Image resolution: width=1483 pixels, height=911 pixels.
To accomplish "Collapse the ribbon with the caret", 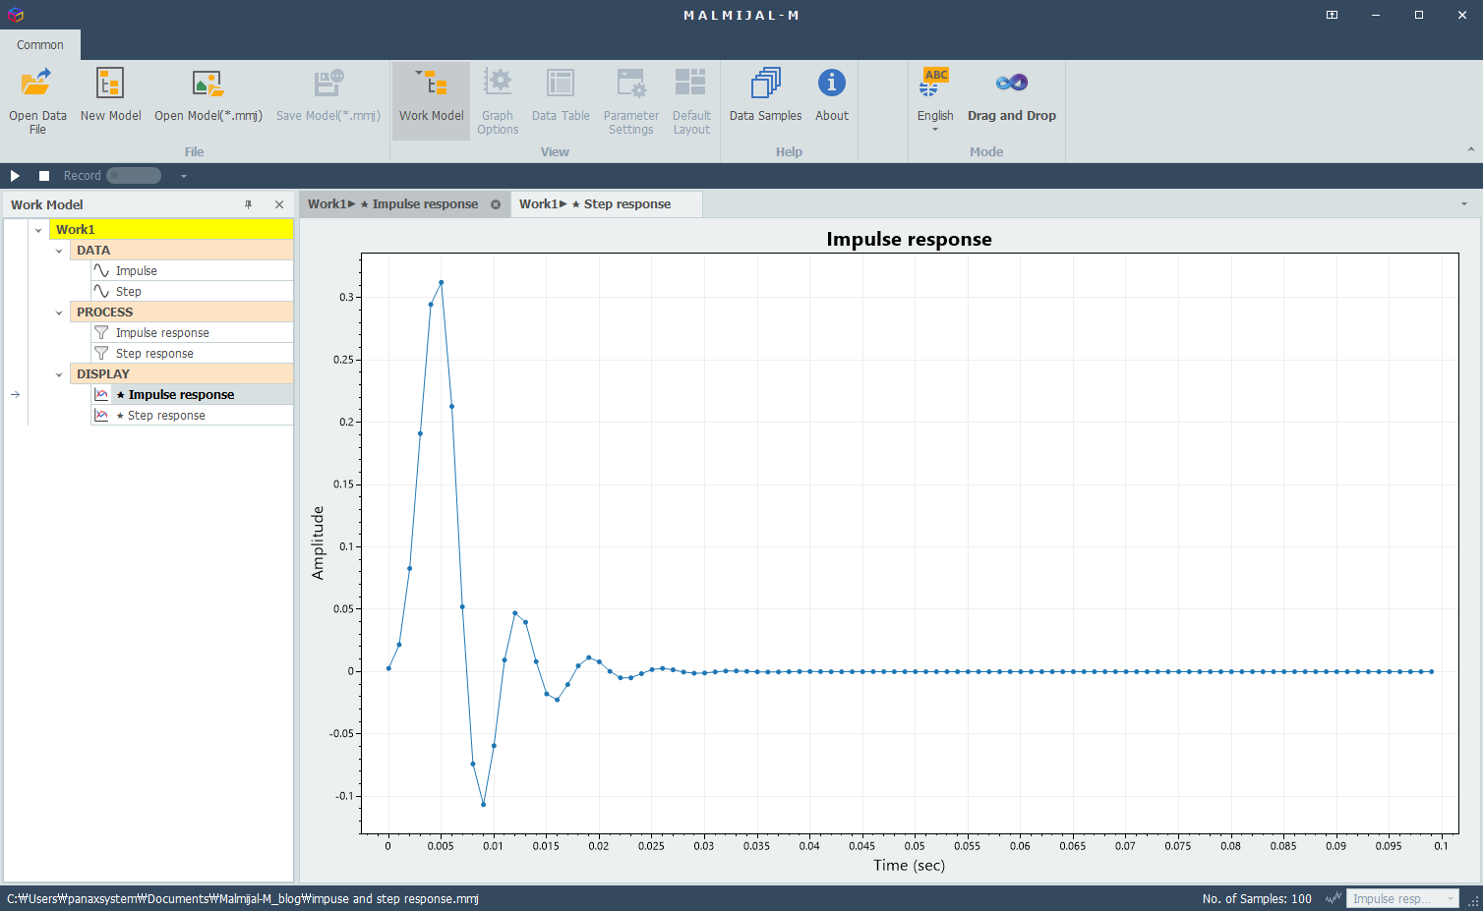I will [1471, 150].
